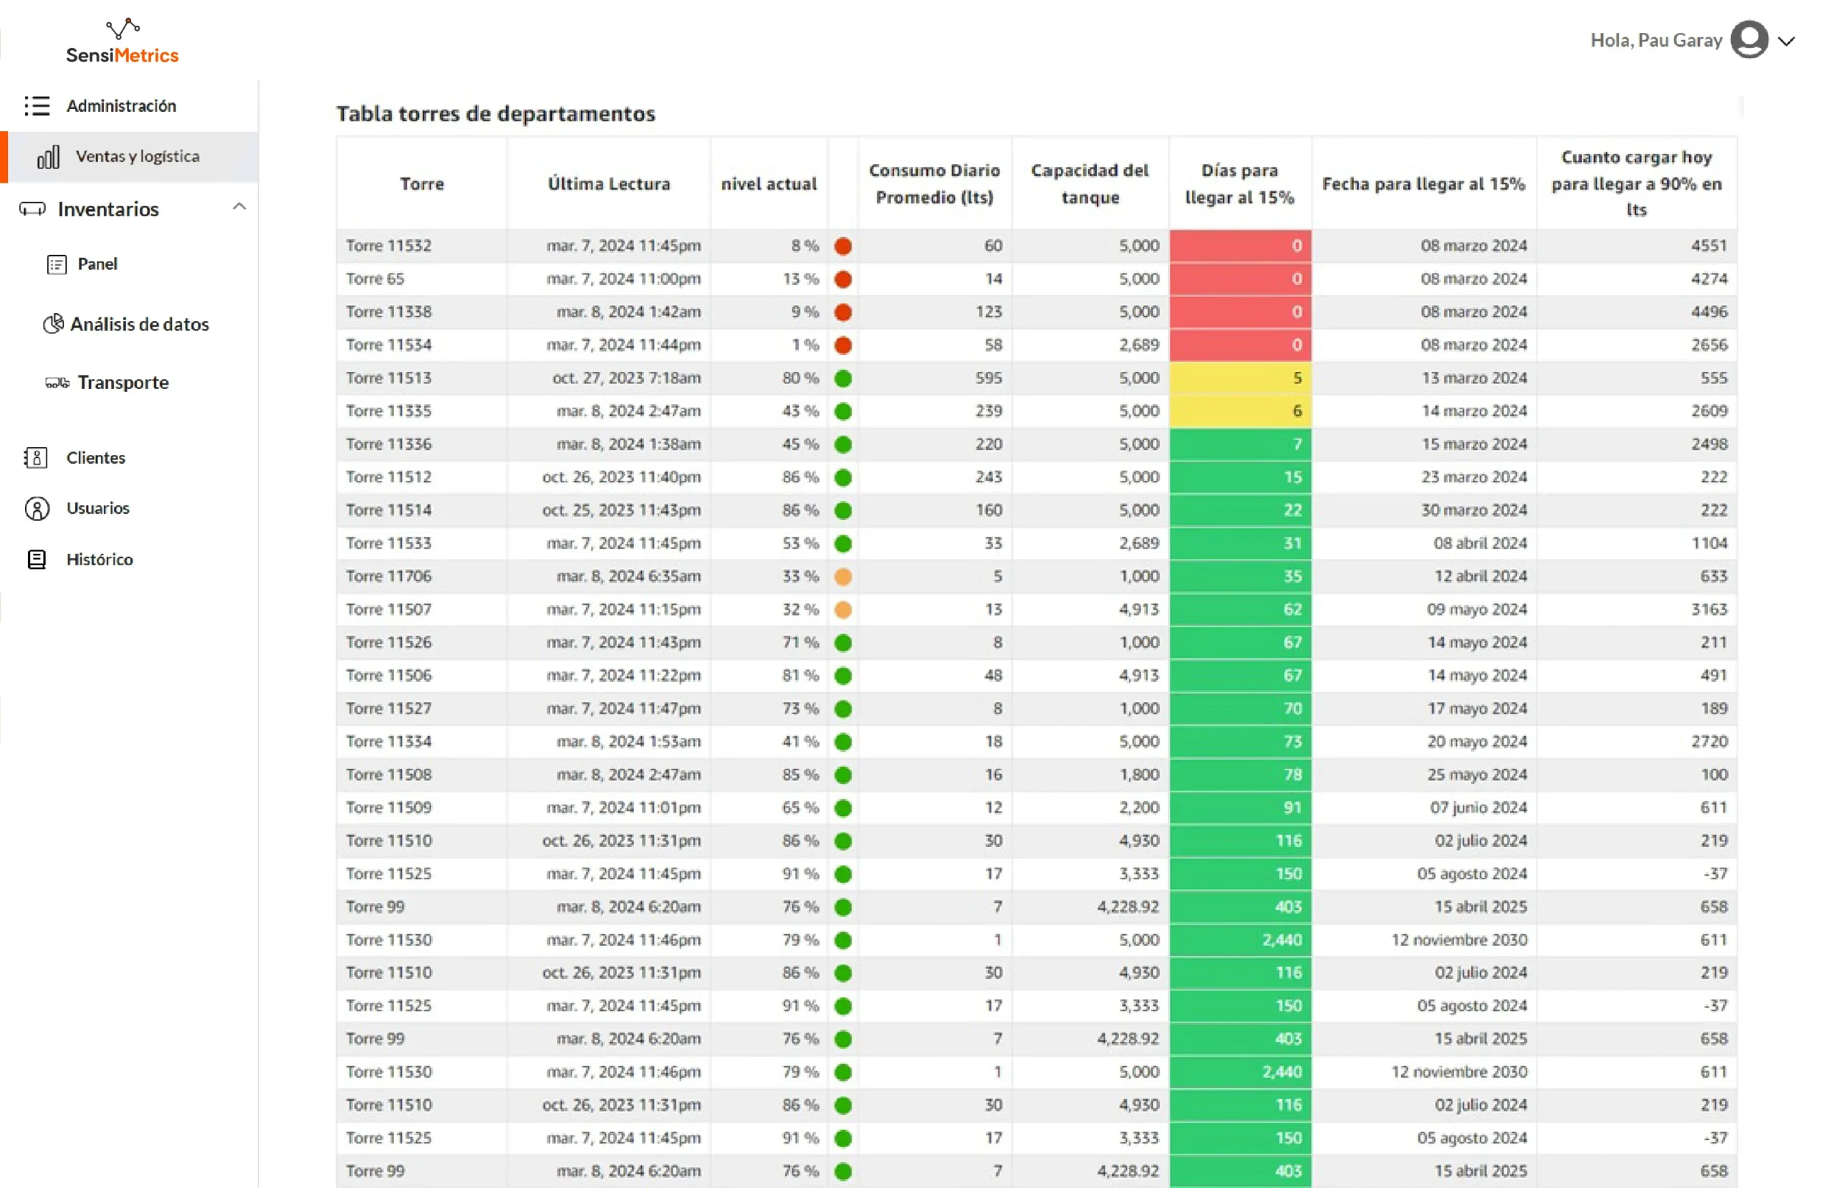Select the Torre 65 row name
This screenshot has height=1188, width=1834.
375,279
